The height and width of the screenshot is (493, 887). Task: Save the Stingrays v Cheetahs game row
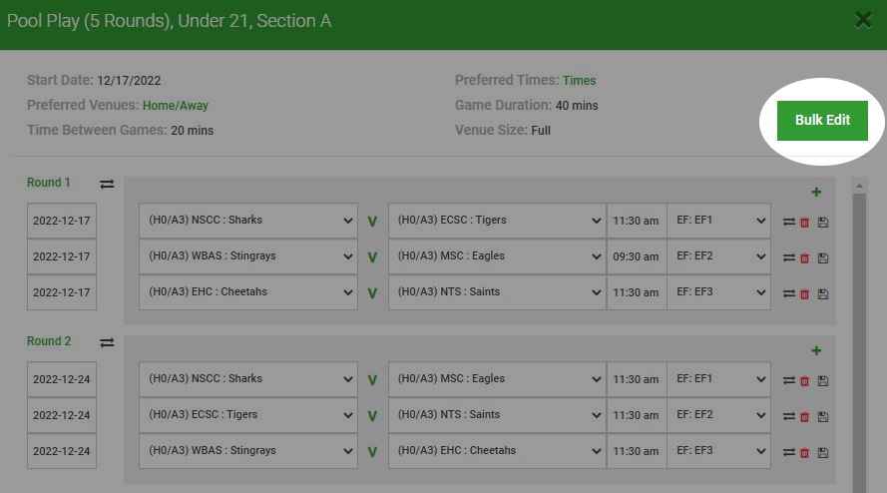coord(823,453)
